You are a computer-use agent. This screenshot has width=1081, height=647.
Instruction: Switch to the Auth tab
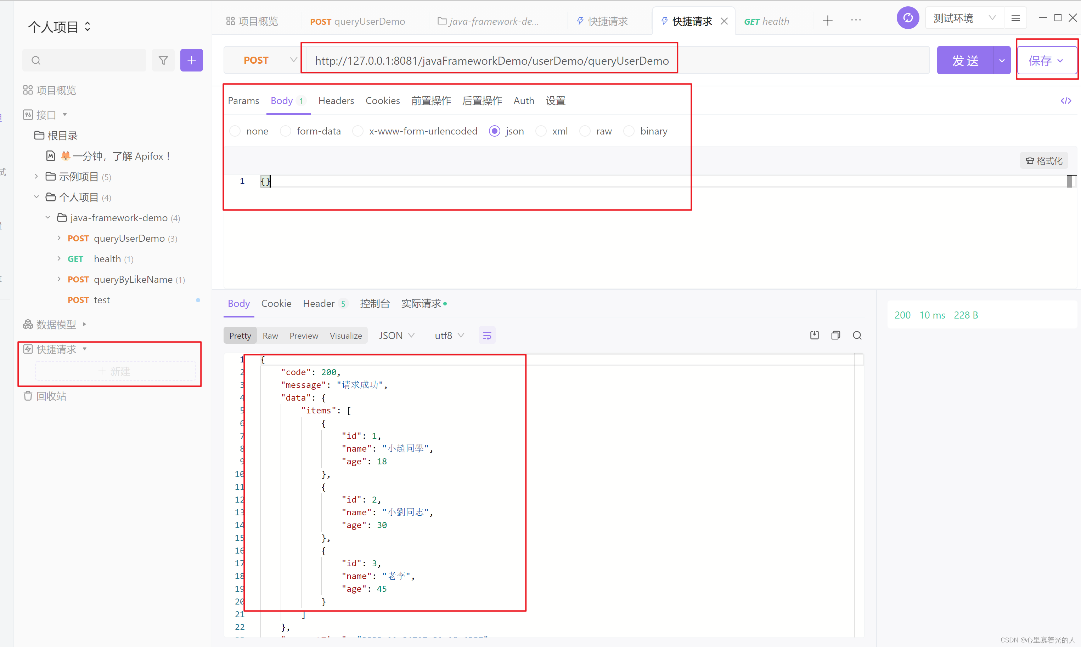524,101
